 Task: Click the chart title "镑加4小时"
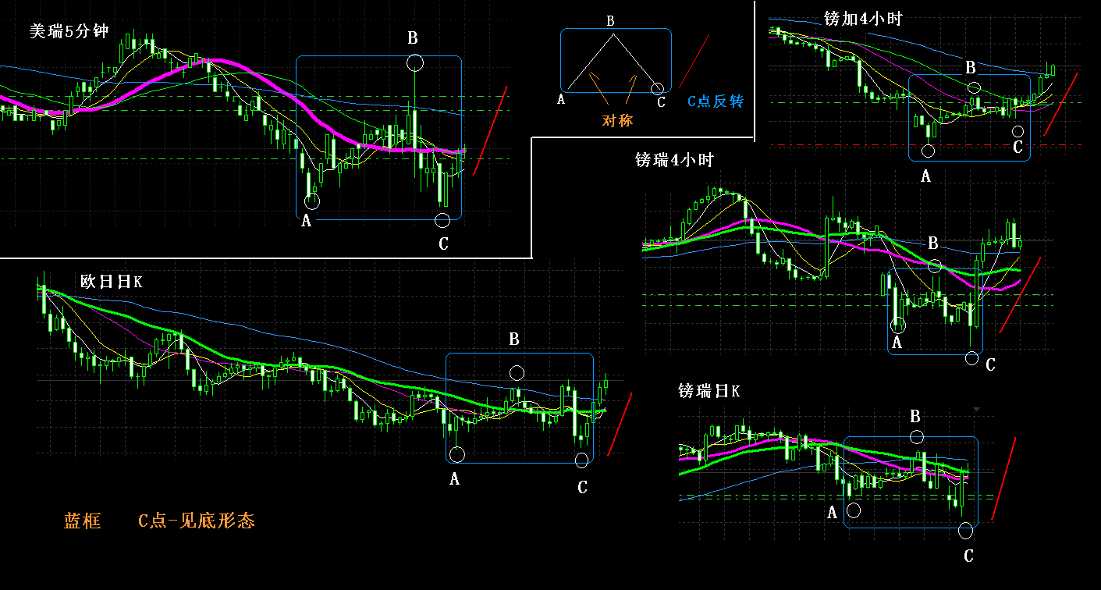pos(863,19)
